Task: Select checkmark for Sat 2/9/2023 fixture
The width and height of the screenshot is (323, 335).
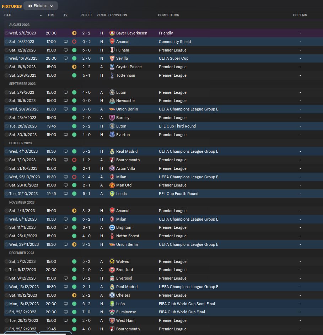Action: click(x=7, y=92)
